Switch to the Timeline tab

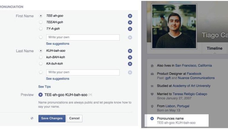[215, 48]
